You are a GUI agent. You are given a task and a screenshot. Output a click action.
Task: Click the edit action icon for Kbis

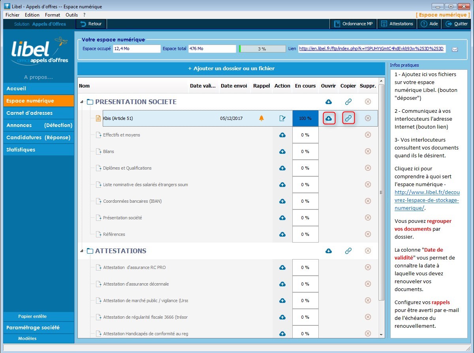point(282,118)
